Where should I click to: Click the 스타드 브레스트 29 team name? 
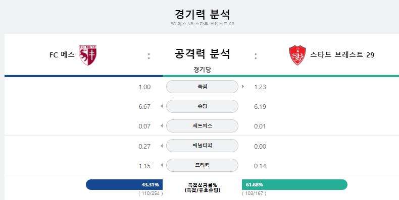tap(342, 55)
